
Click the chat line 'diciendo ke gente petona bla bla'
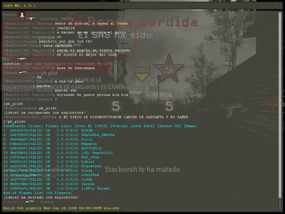66,95
